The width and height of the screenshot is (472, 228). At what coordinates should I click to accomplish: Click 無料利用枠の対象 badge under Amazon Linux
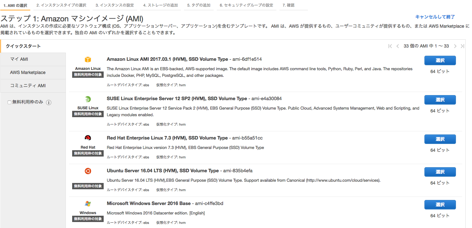point(88,75)
